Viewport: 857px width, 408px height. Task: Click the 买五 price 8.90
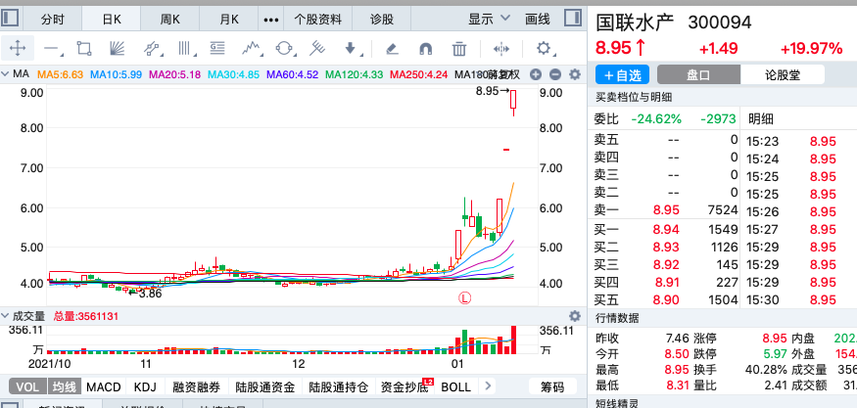665,299
